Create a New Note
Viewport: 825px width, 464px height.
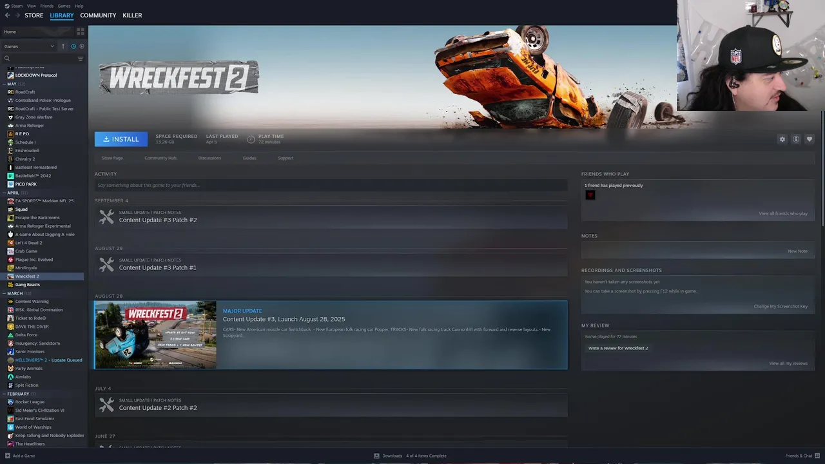(797, 251)
